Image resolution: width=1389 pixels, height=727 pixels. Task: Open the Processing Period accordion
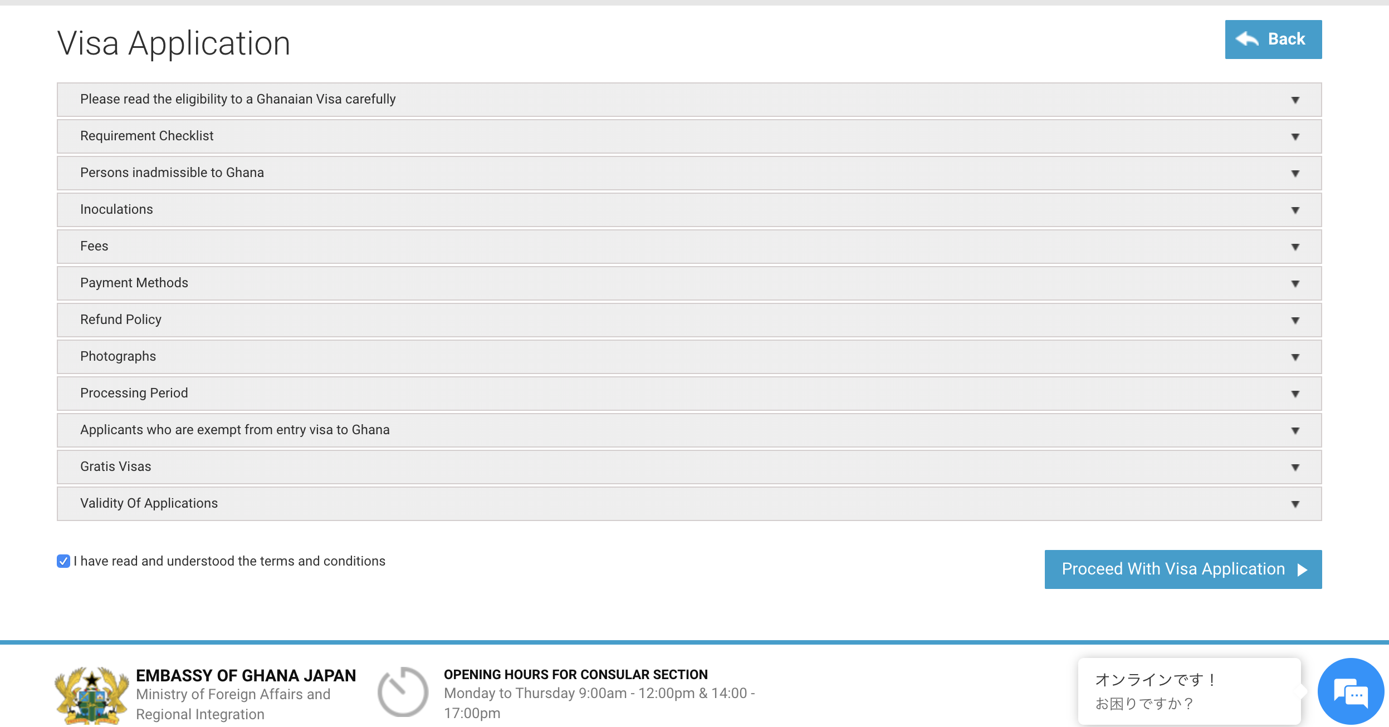[134, 393]
